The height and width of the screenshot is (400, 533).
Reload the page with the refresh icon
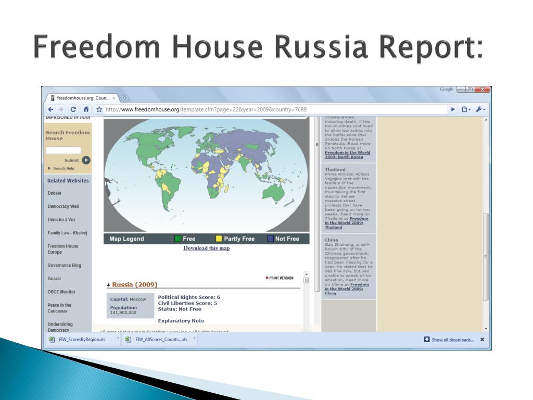pyautogui.click(x=73, y=109)
